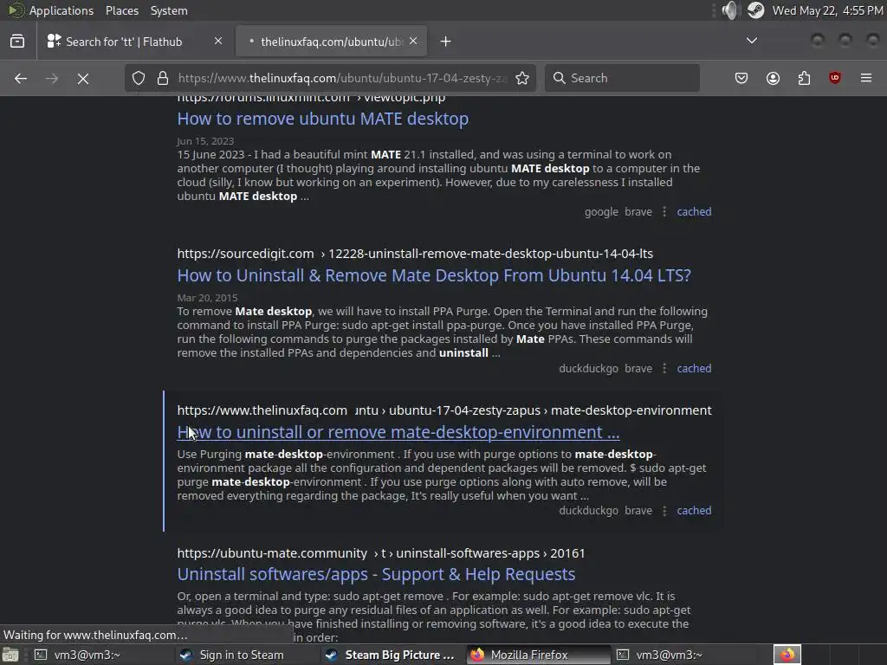887x665 pixels.
Task: Open 'uninstall or remove mate-desktop-environment' result
Action: [x=398, y=432]
